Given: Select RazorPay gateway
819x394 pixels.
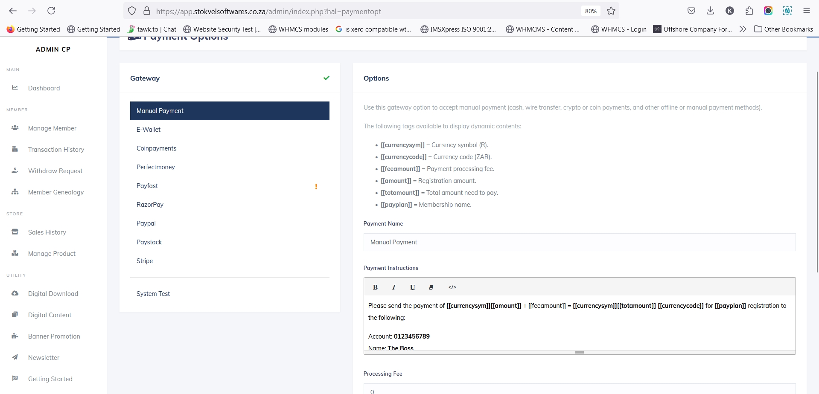Looking at the screenshot, I should 230,205.
